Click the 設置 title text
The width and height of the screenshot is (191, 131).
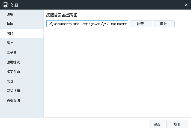[x=14, y=5]
